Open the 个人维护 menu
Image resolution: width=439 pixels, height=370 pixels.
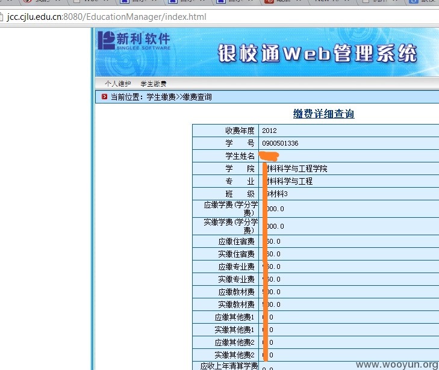pyautogui.click(x=117, y=84)
